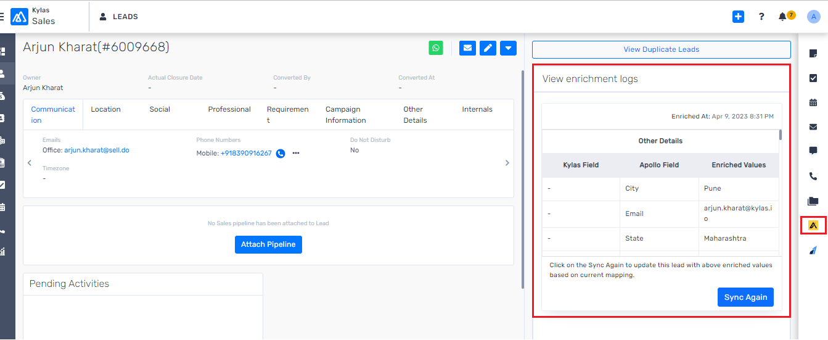Click the right chevron in details card
This screenshot has height=340, width=828.
point(507,163)
